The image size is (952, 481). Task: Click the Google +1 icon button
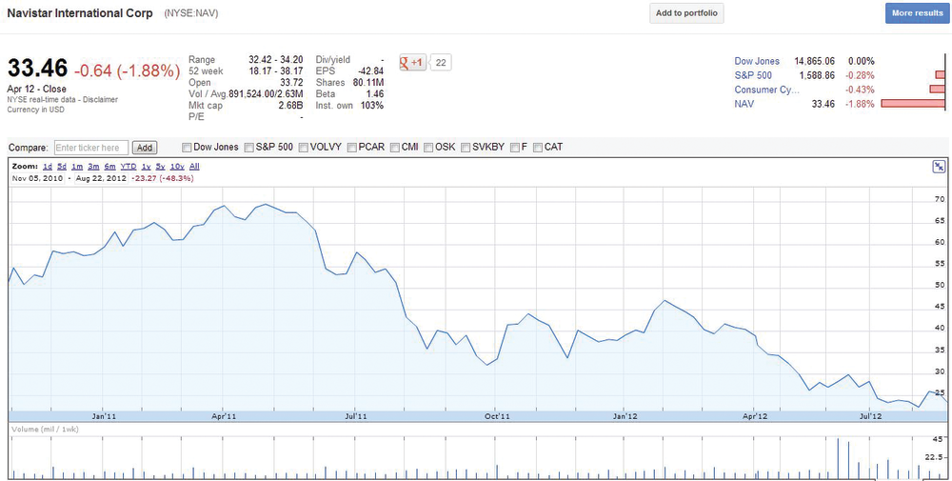pos(413,62)
